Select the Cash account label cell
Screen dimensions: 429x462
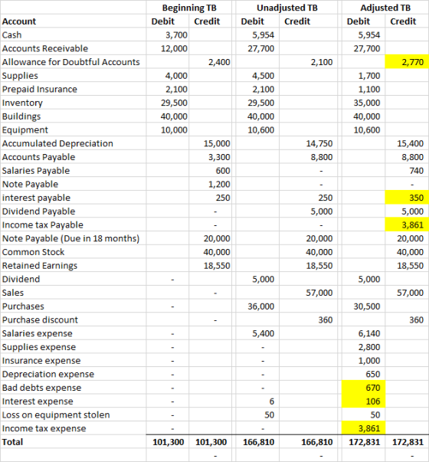click(73, 34)
